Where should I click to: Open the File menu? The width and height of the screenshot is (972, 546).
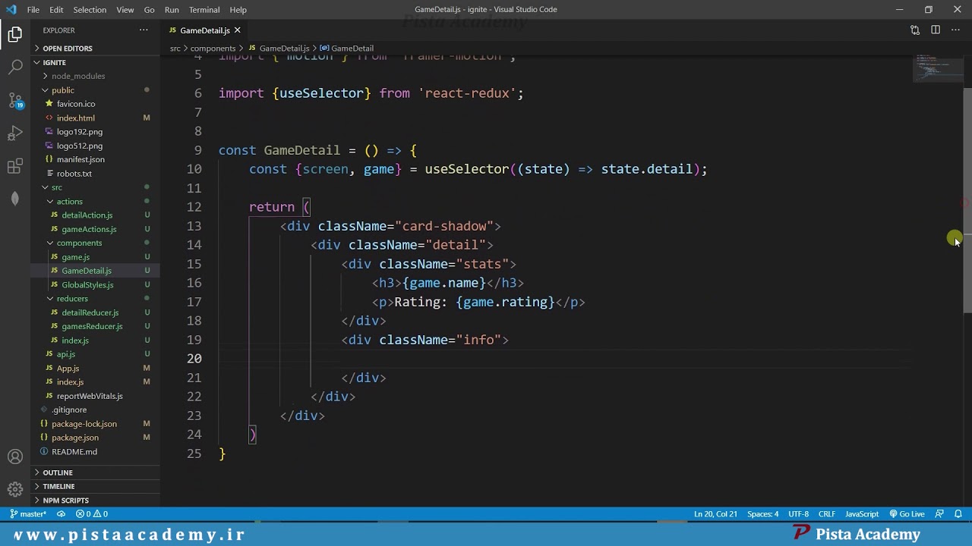[33, 10]
